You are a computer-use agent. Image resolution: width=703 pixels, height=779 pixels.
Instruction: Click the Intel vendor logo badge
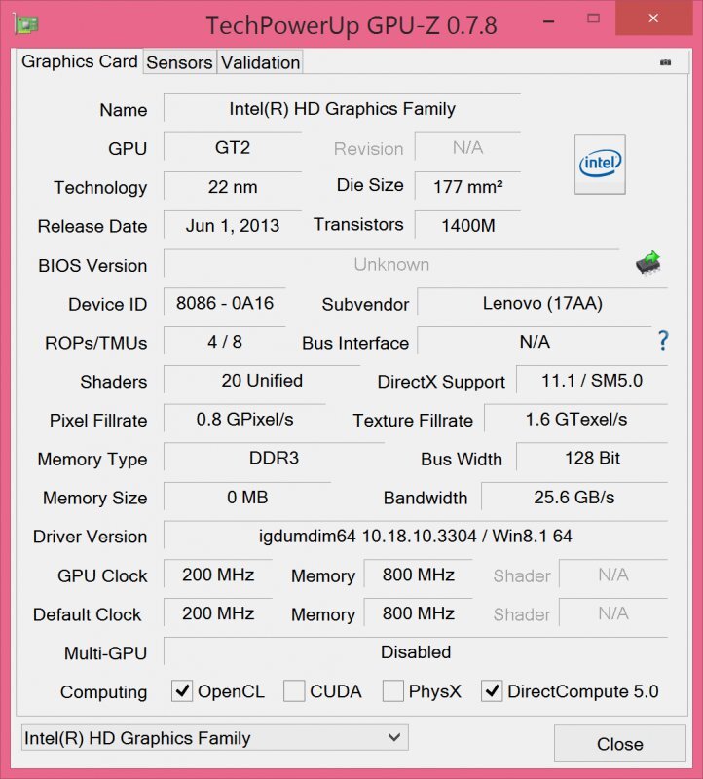599,165
